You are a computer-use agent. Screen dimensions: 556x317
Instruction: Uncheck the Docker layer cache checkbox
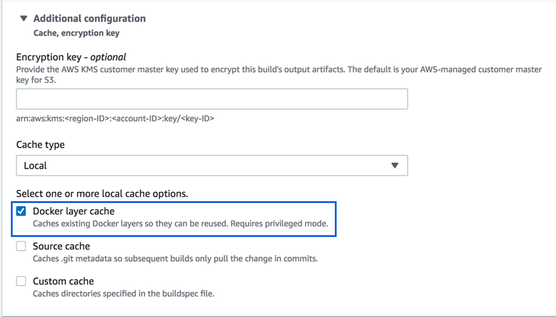click(x=21, y=211)
